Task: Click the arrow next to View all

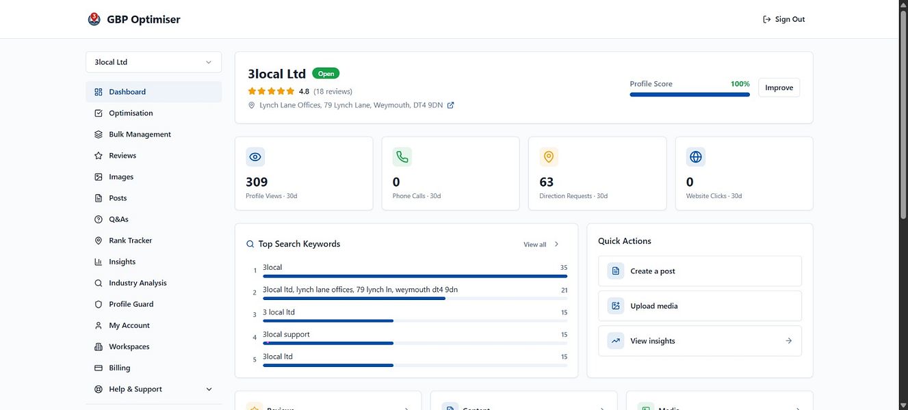Action: point(557,244)
